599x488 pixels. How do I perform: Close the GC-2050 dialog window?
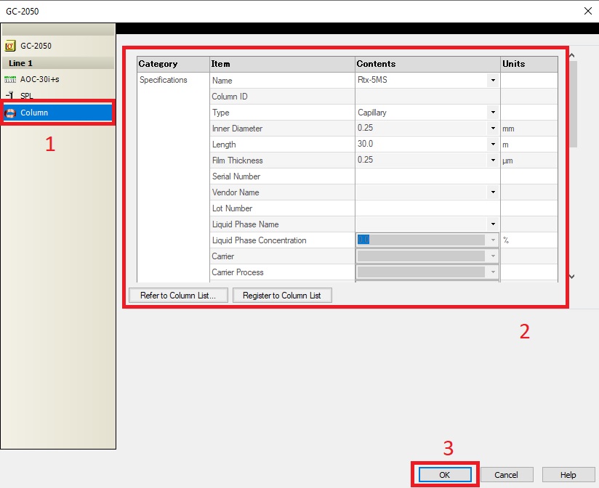point(587,10)
